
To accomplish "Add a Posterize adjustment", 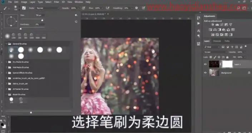I will pyautogui.click(x=217, y=35).
